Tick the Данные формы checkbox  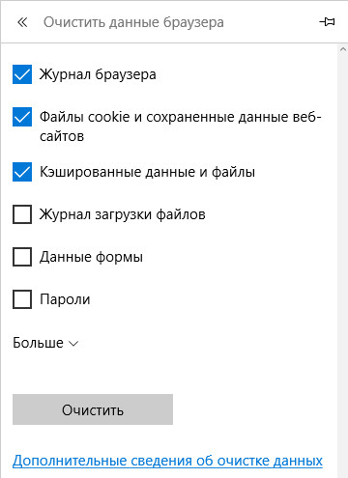tap(22, 257)
